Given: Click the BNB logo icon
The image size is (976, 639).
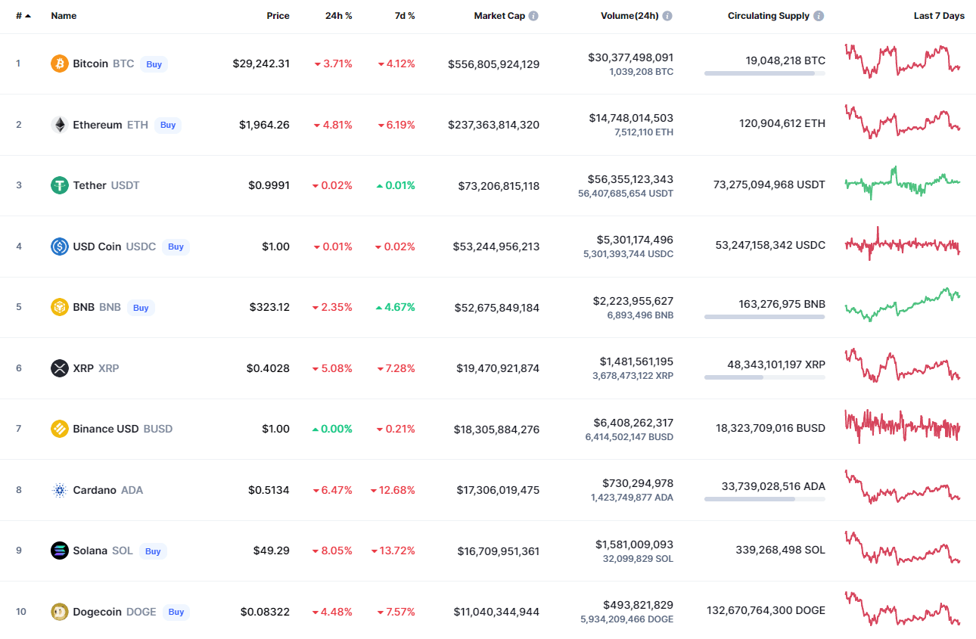Looking at the screenshot, I should (60, 307).
